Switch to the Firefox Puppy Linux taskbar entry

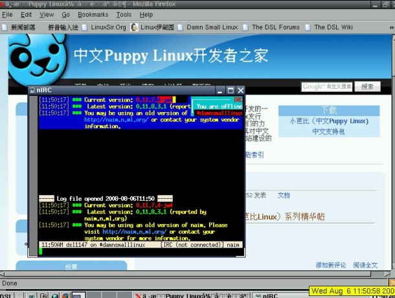coord(192,295)
